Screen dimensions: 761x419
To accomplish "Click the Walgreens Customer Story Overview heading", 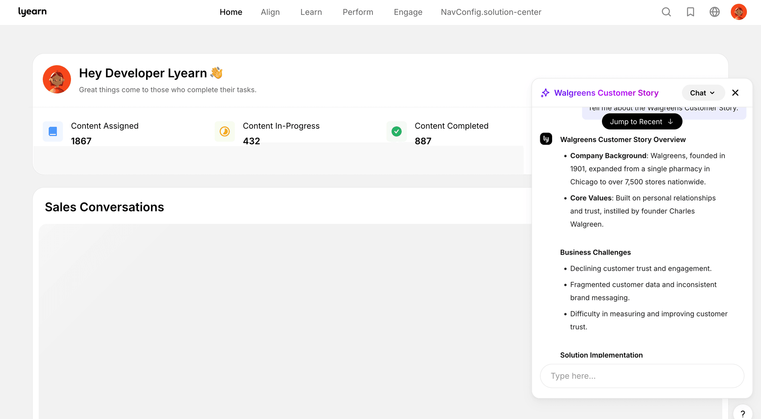I will click(x=623, y=139).
